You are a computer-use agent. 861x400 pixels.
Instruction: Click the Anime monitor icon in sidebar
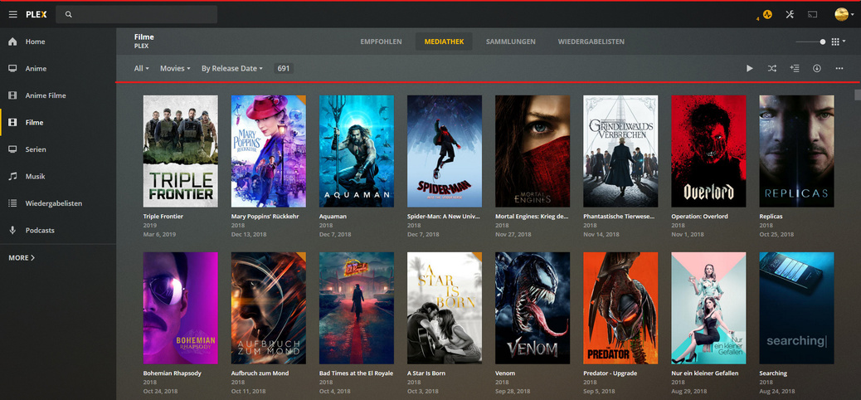(12, 69)
